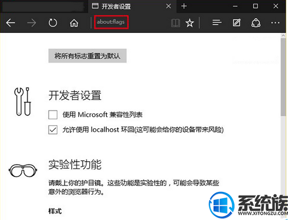Add page to favorites with star
This screenshot has height=220, width=288.
point(190,23)
